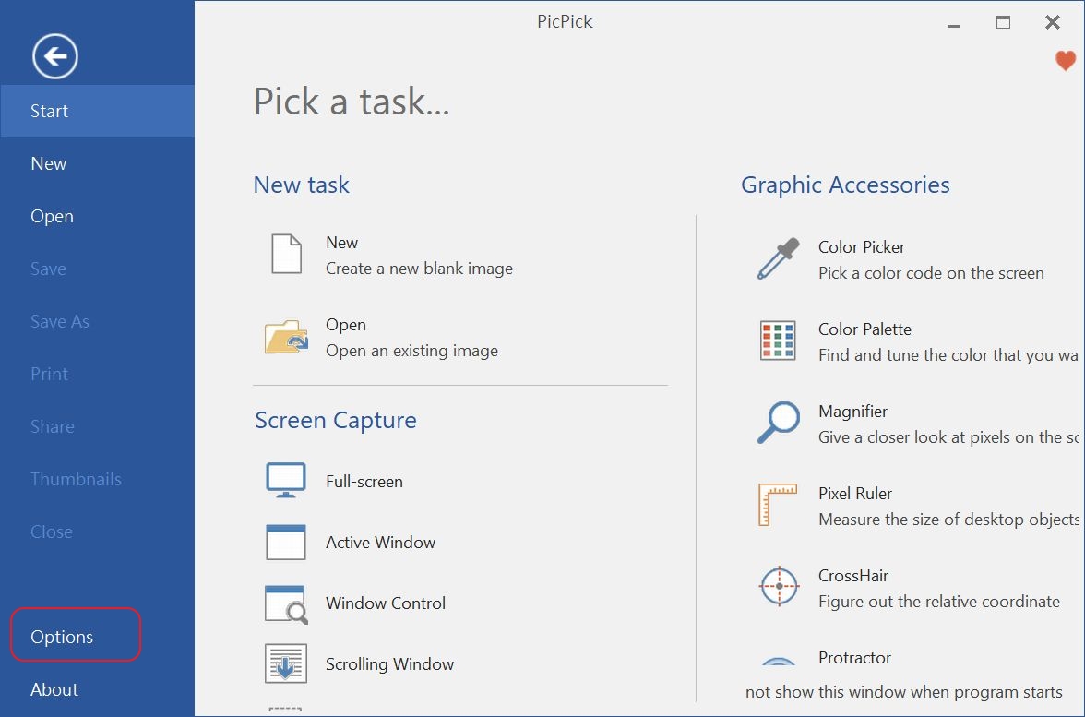Click the 'Active Window' label
Image resolution: width=1085 pixels, height=717 pixels.
point(380,543)
